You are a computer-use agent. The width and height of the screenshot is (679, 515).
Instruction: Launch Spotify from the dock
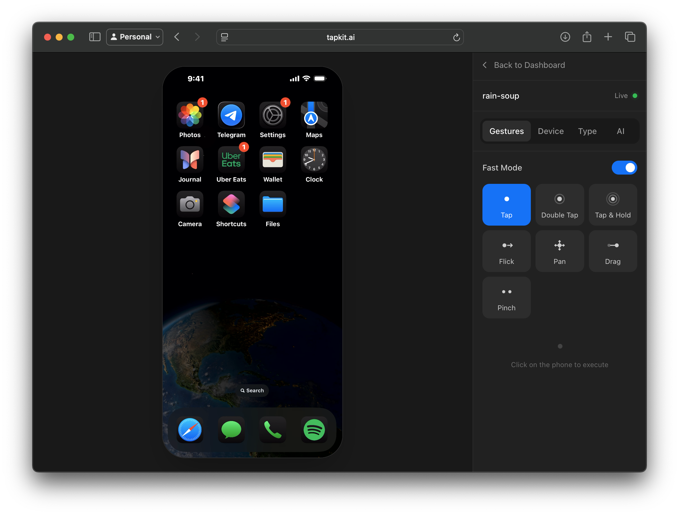(x=314, y=430)
